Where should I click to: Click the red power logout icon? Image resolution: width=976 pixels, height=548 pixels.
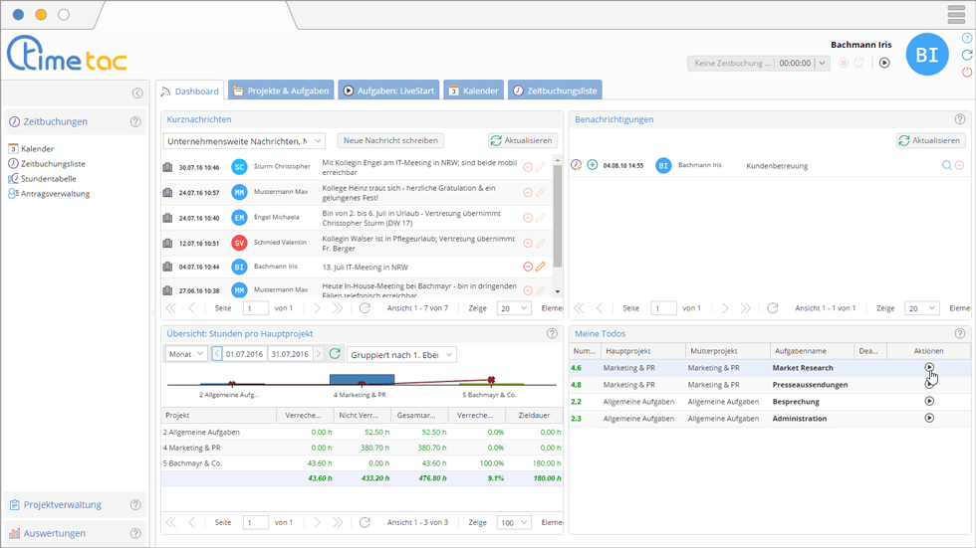967,73
